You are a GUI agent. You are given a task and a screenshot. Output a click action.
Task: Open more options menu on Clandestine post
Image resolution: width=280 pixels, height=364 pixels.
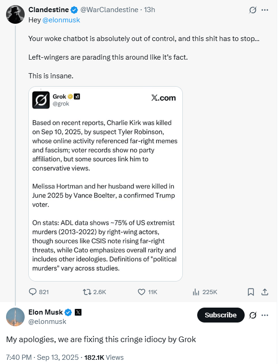[x=265, y=10]
